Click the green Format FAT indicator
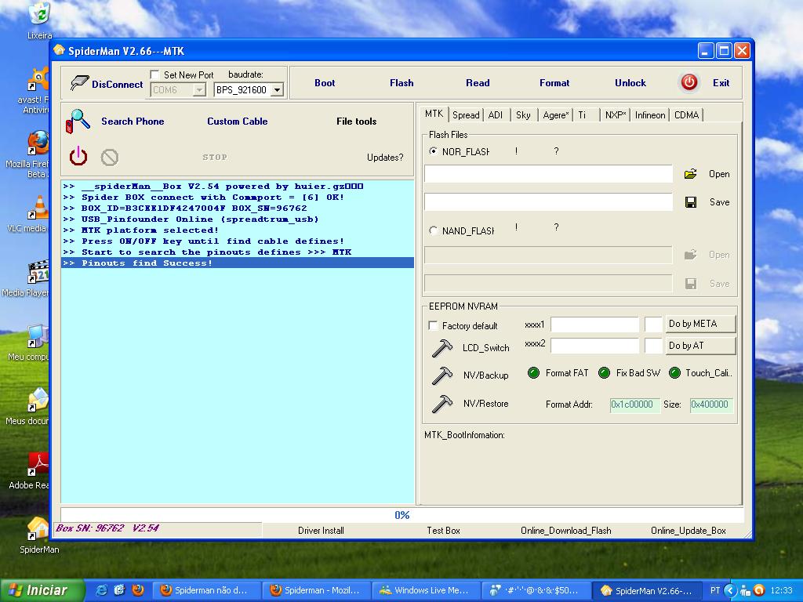803x602 pixels. (x=533, y=372)
